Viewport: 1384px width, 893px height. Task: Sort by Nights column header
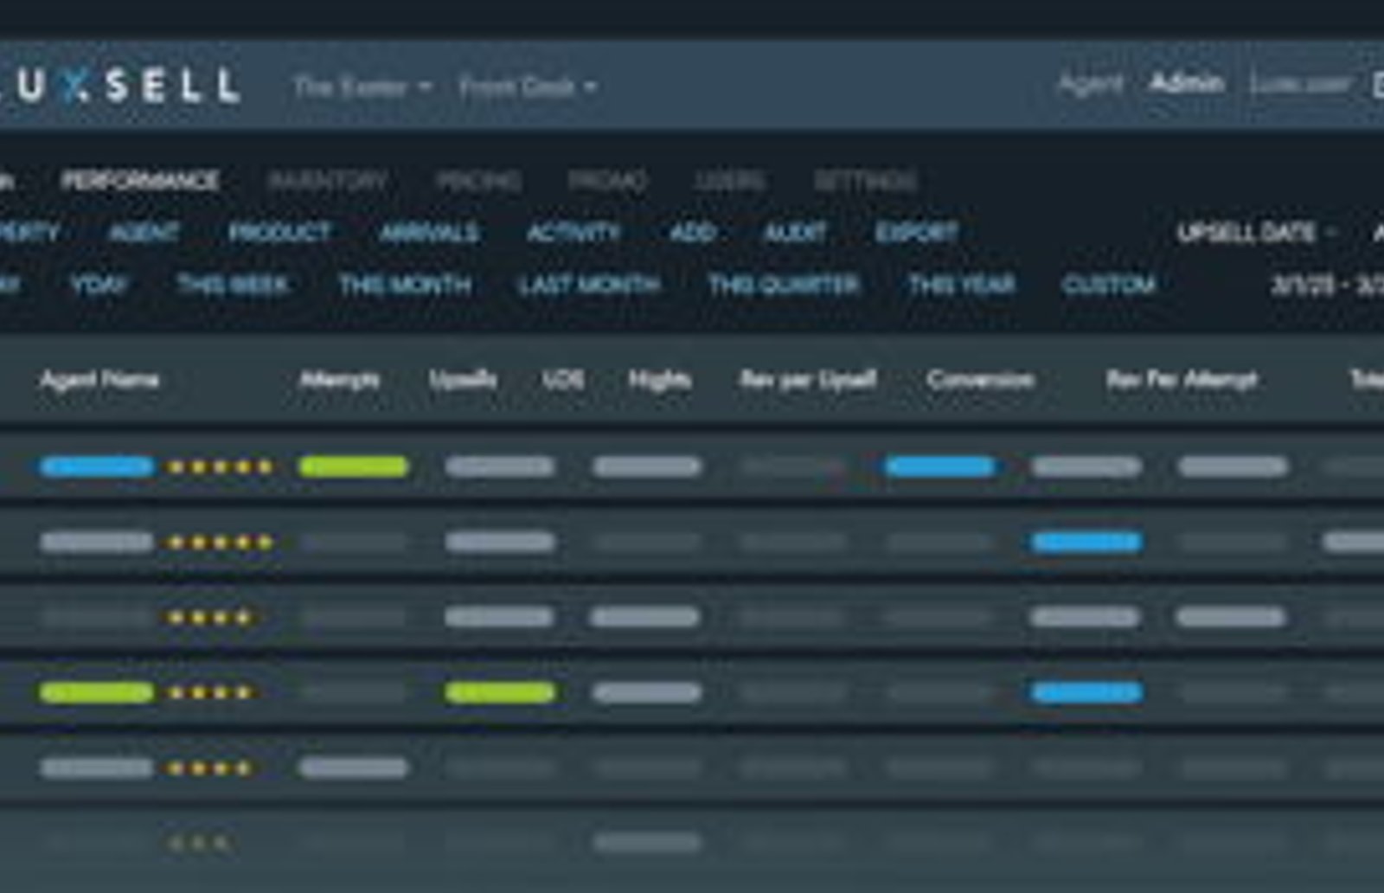point(659,379)
